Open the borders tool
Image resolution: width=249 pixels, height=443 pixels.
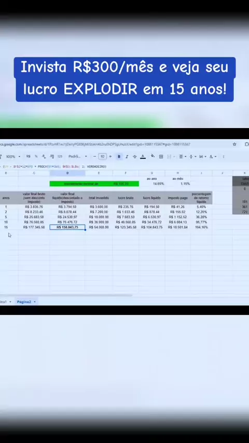click(x=161, y=157)
